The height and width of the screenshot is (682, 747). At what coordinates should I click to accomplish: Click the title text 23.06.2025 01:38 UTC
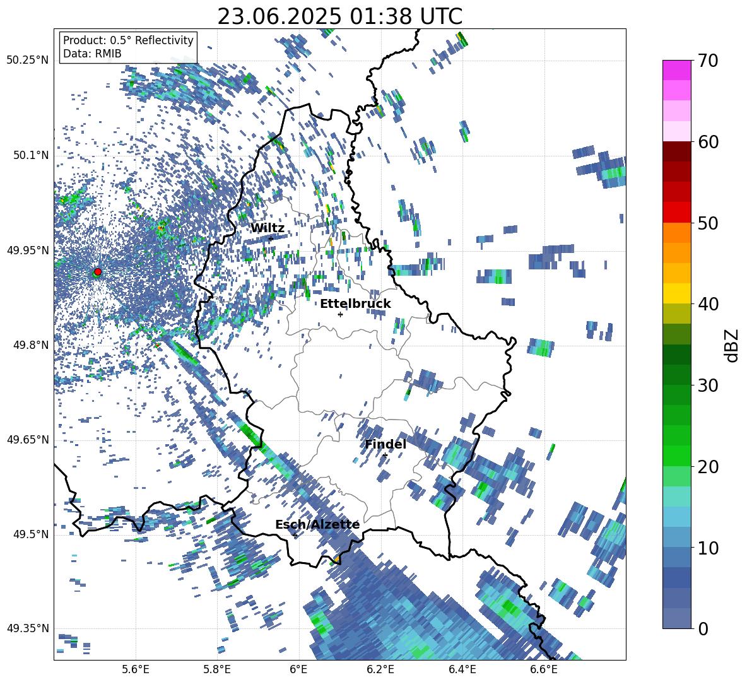(x=339, y=16)
